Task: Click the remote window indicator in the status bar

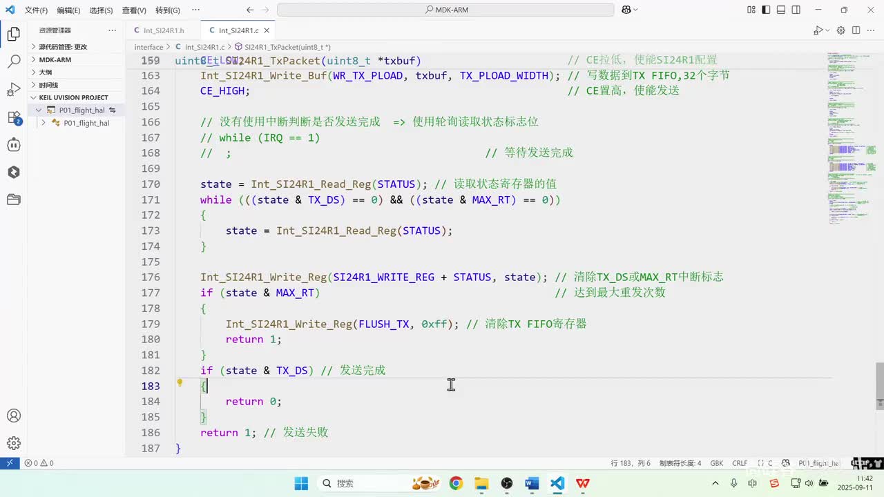Action: point(10,463)
